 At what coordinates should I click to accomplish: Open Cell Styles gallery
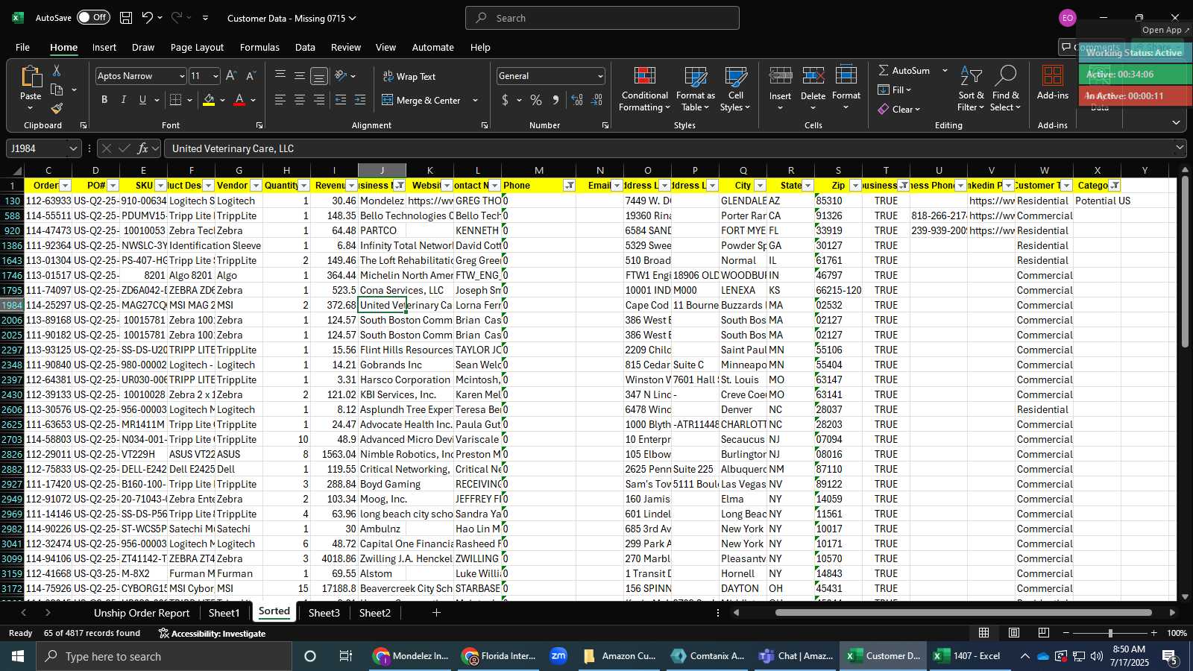(736, 89)
